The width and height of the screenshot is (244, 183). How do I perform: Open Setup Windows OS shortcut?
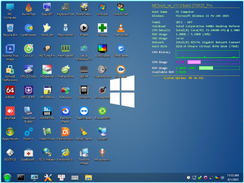coord(84,52)
